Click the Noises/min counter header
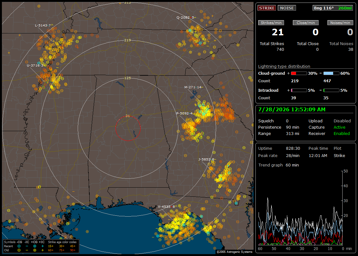Image resolution: width=358 pixels, height=256 pixels. [340, 23]
